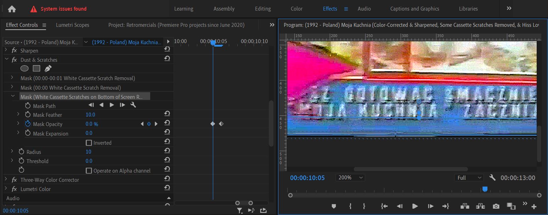
Task: Open playback resolution Full dropdown
Action: click(x=469, y=178)
